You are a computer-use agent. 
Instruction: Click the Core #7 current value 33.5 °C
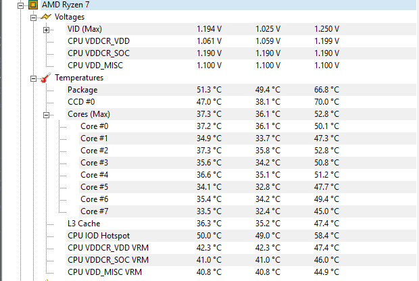click(x=209, y=211)
